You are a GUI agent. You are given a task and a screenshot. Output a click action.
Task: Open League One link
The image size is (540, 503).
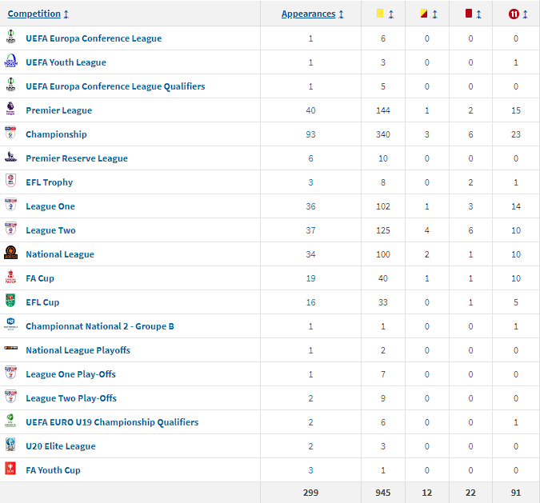click(50, 206)
